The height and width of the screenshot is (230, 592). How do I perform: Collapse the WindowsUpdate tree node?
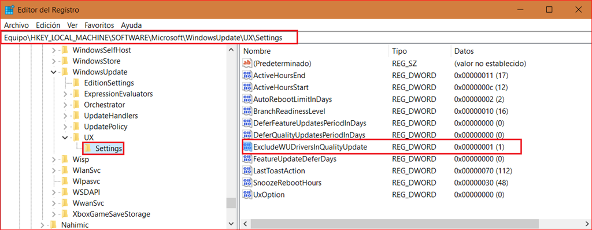(x=54, y=72)
